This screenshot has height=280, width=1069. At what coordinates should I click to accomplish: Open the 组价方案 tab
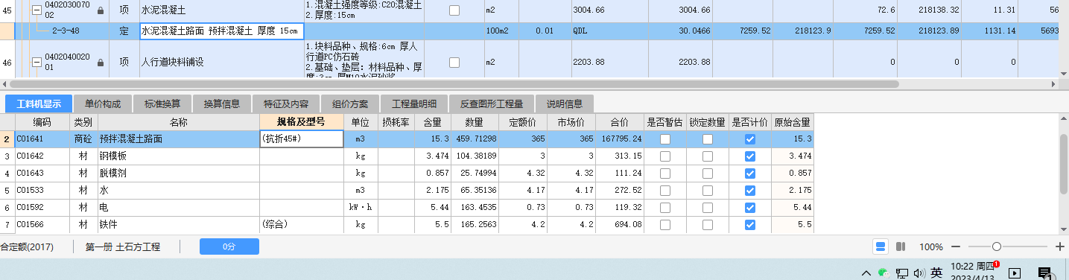[350, 104]
